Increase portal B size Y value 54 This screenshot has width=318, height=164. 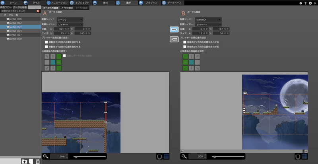tap(228, 33)
